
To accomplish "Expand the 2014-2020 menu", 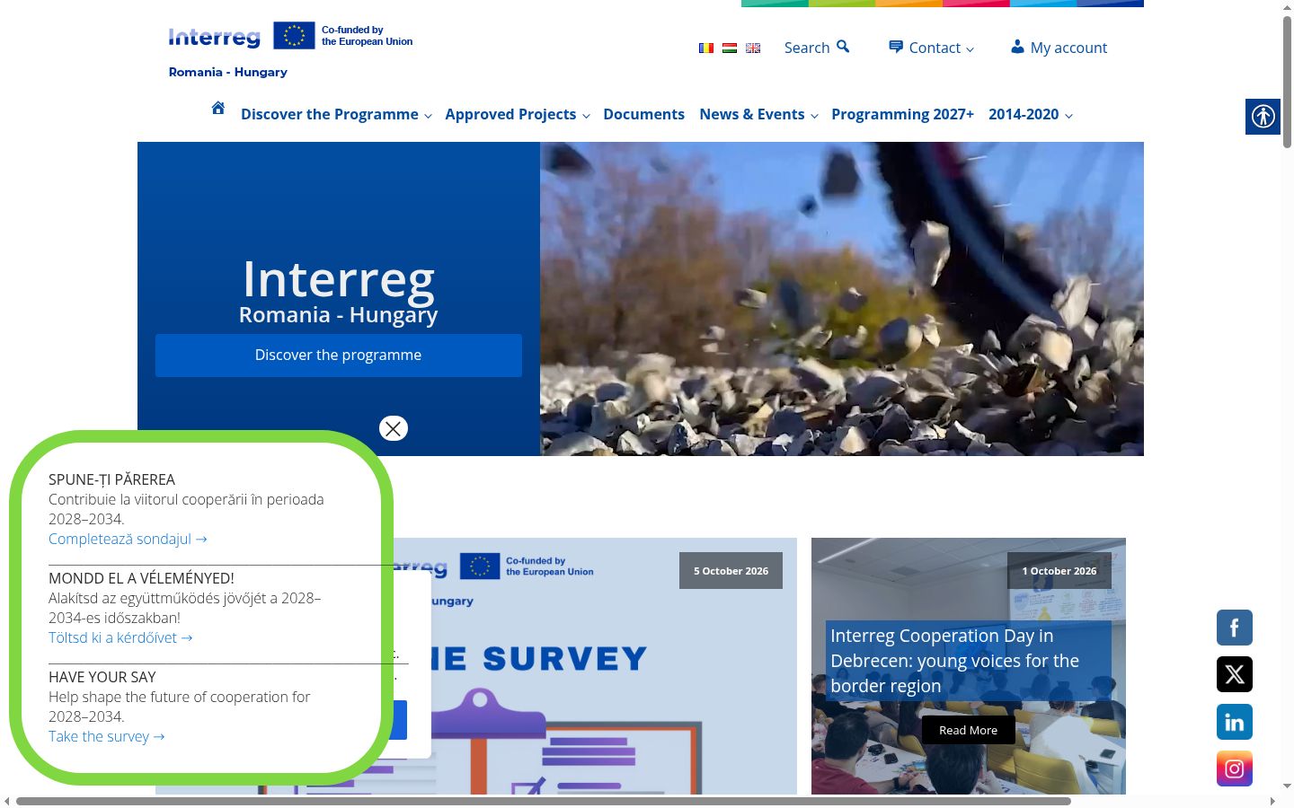I will click(1031, 114).
